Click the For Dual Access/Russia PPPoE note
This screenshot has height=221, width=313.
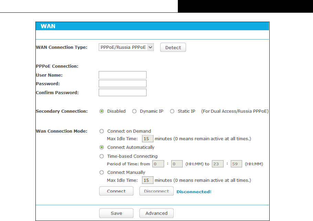click(x=235, y=111)
